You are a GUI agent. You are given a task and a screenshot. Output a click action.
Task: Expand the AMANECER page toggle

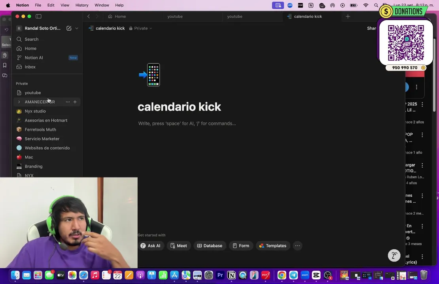coord(19,102)
